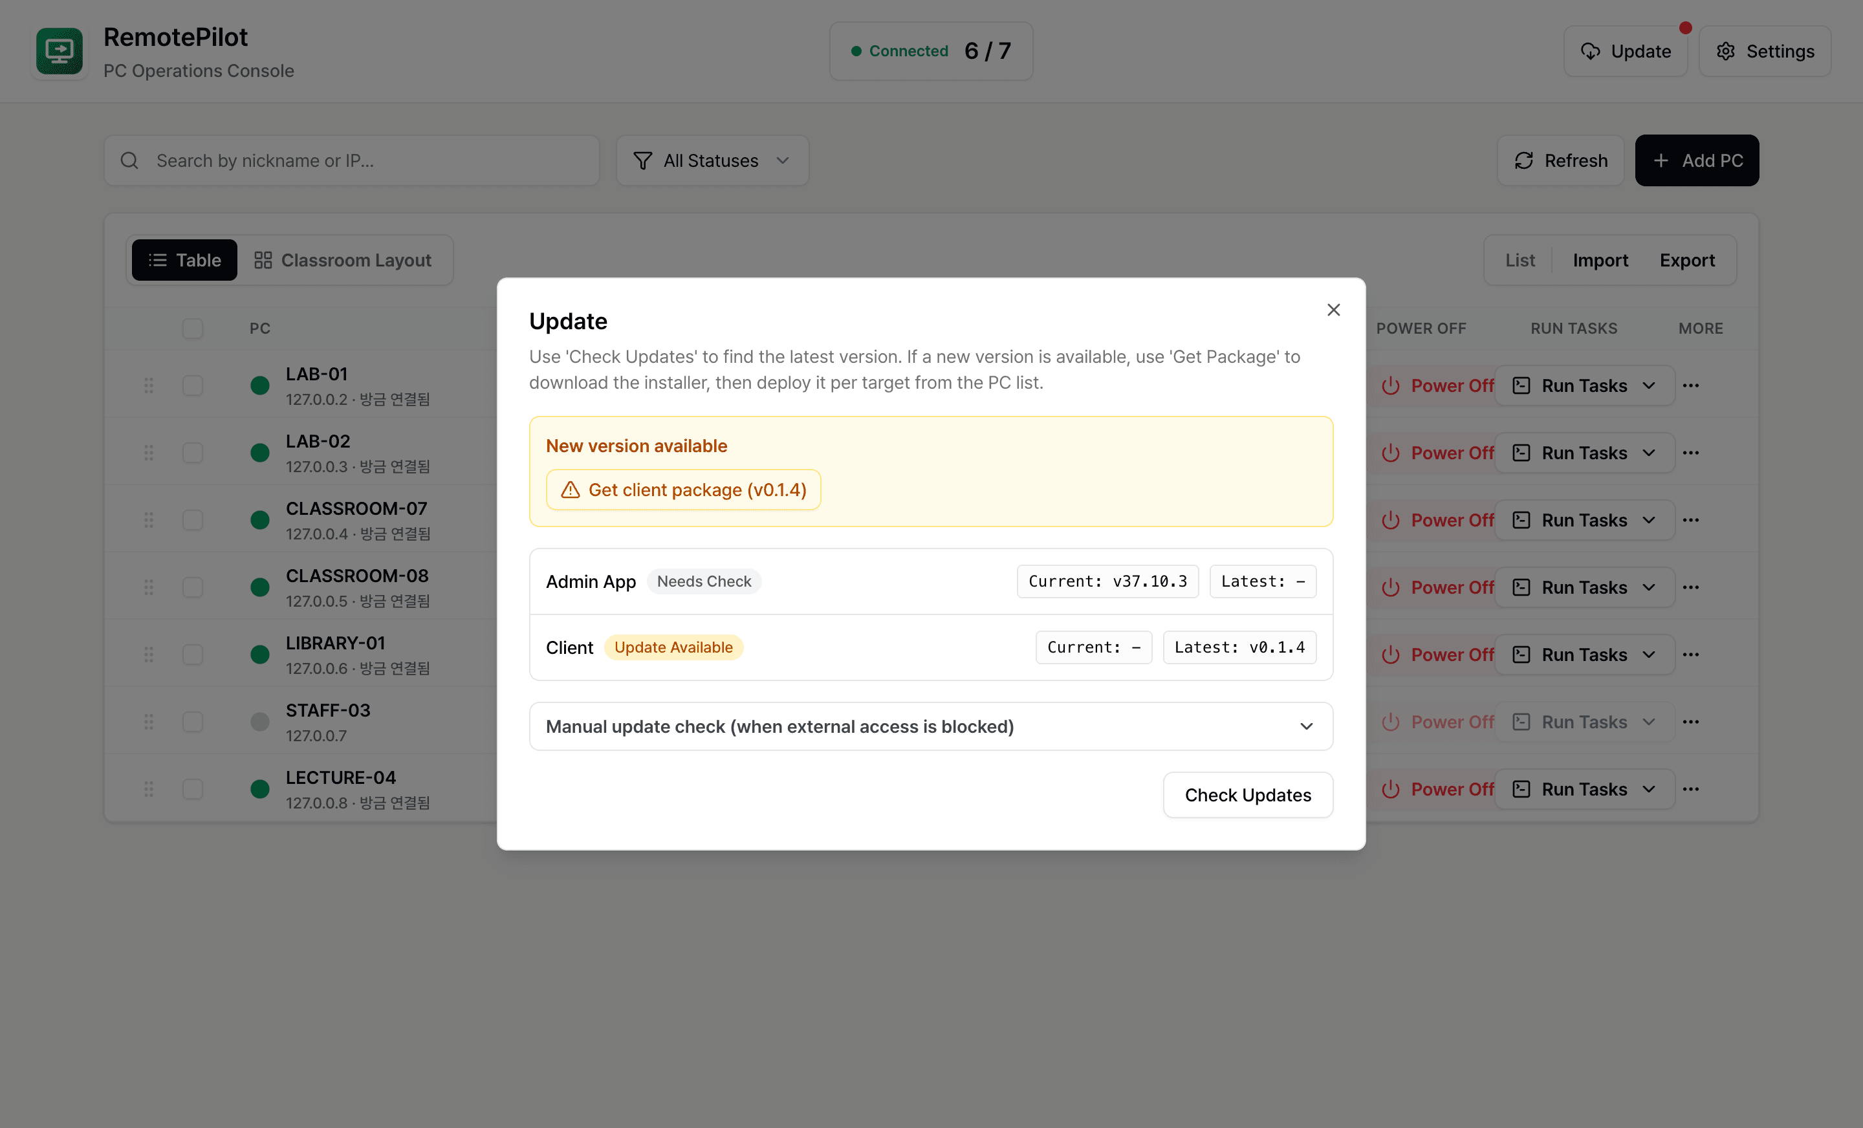The width and height of the screenshot is (1863, 1128).
Task: Check the LIBRARY-01 row checkbox
Action: (x=193, y=655)
